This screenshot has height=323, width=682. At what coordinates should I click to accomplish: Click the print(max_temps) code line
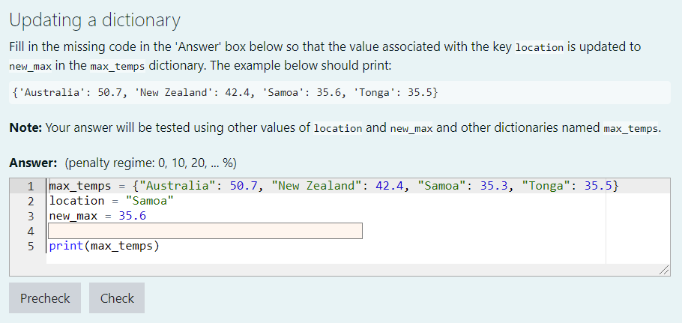(104, 246)
